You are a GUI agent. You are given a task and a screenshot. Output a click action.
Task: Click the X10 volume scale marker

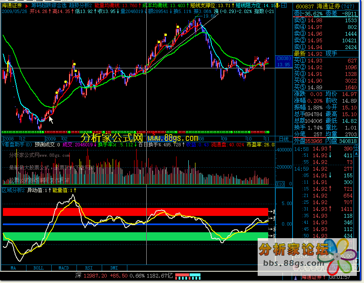(280, 183)
